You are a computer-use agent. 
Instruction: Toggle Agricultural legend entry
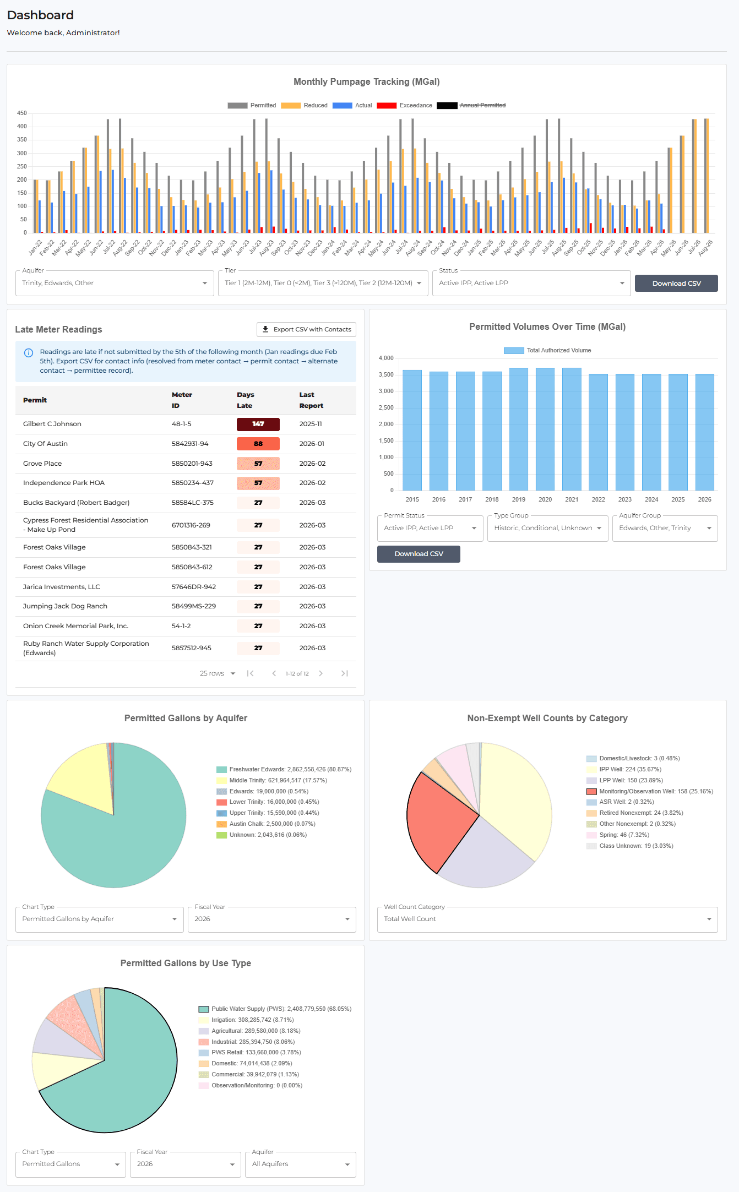(x=249, y=1031)
